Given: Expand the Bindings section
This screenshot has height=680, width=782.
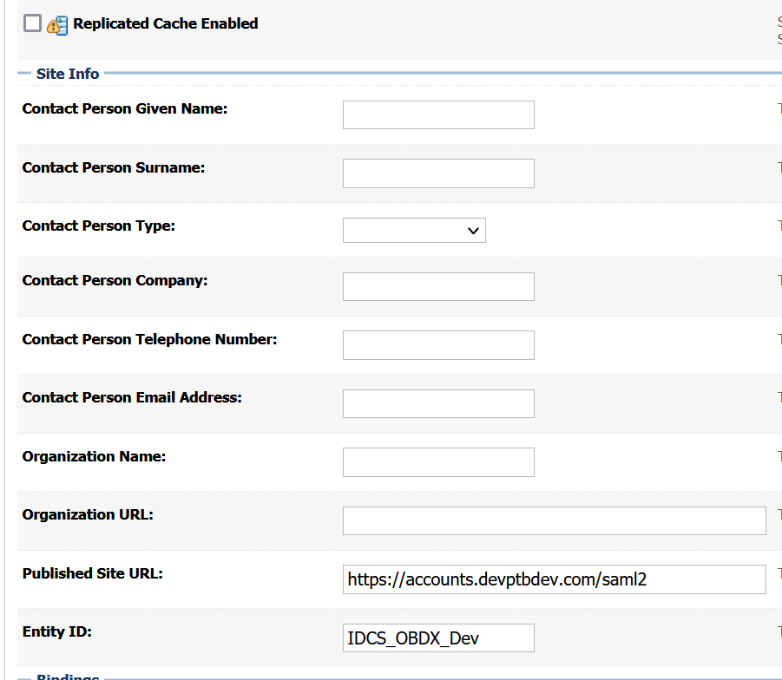Looking at the screenshot, I should [24, 676].
